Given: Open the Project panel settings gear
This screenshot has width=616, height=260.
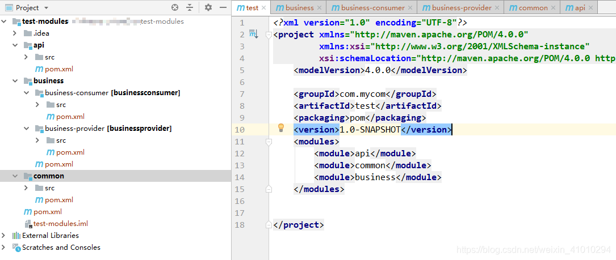Looking at the screenshot, I should coord(208,7).
